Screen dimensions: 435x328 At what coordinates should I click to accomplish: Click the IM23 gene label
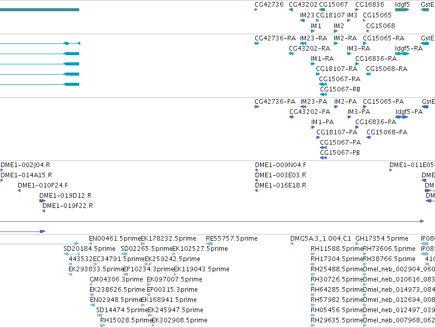(307, 15)
